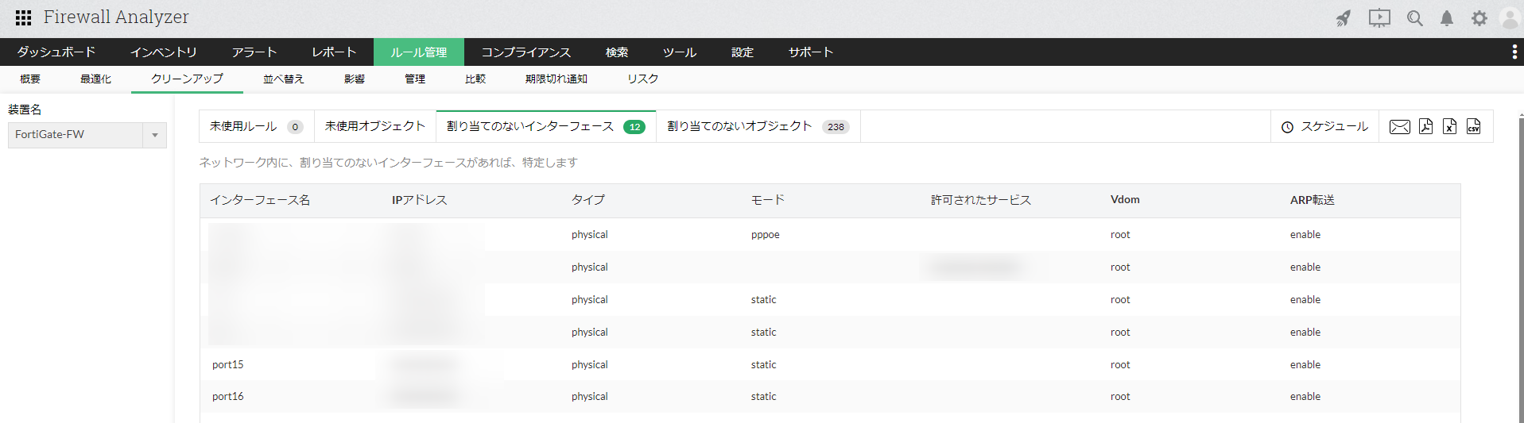1524x423 pixels.
Task: Expand the FortiGate-FW device dropdown
Action: [154, 135]
